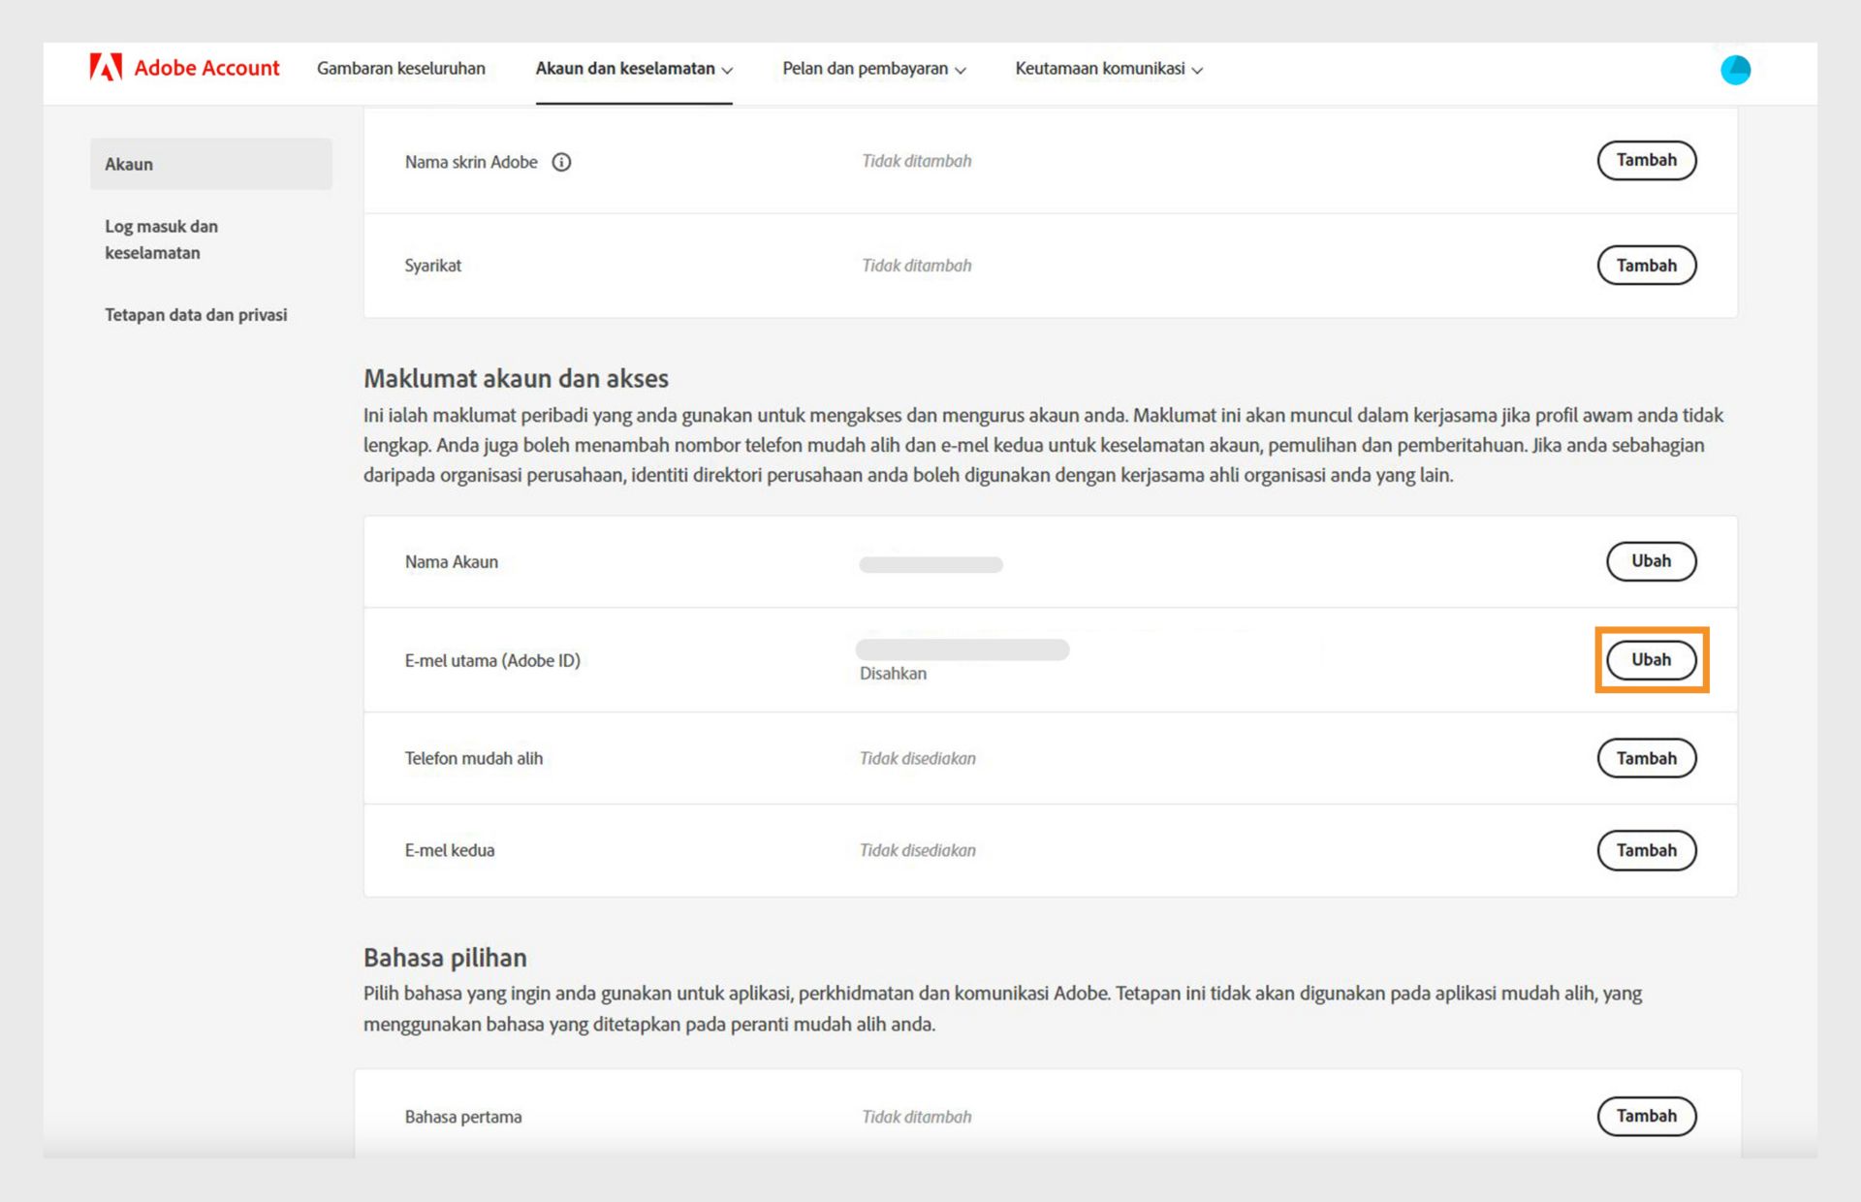1861x1202 pixels.
Task: Click Ubah for E-mel utama (Adobe ID)
Action: pos(1650,660)
